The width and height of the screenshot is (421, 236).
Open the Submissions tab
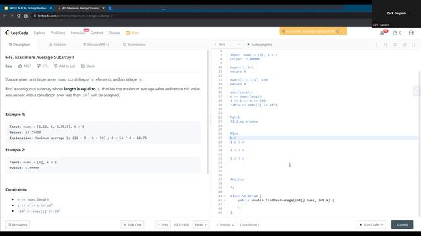click(x=134, y=45)
